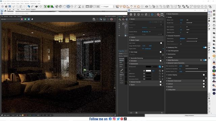Viewport: 216px width, 121px height.
Task: Open the Camera menu in SketchUp
Action: pos(13,3)
